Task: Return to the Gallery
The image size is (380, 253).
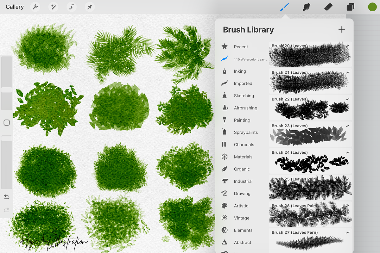Action: (15, 7)
